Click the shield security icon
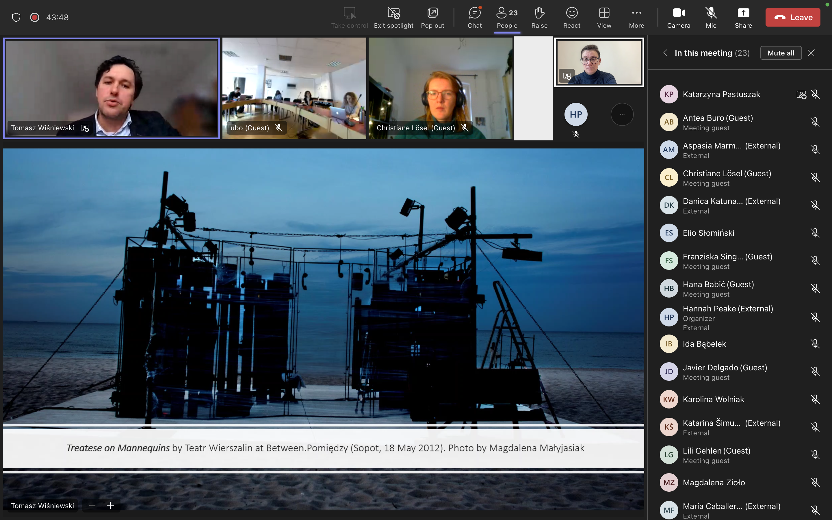The image size is (832, 520). [16, 17]
